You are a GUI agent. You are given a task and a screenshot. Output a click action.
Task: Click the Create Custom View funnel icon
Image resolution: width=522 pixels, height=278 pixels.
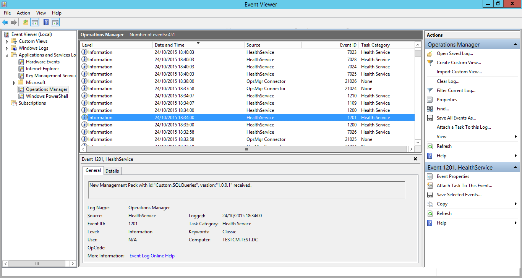(x=430, y=63)
